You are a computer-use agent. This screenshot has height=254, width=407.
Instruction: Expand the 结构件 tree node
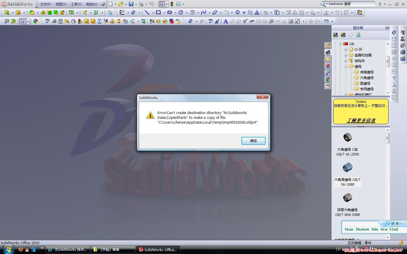click(346, 61)
